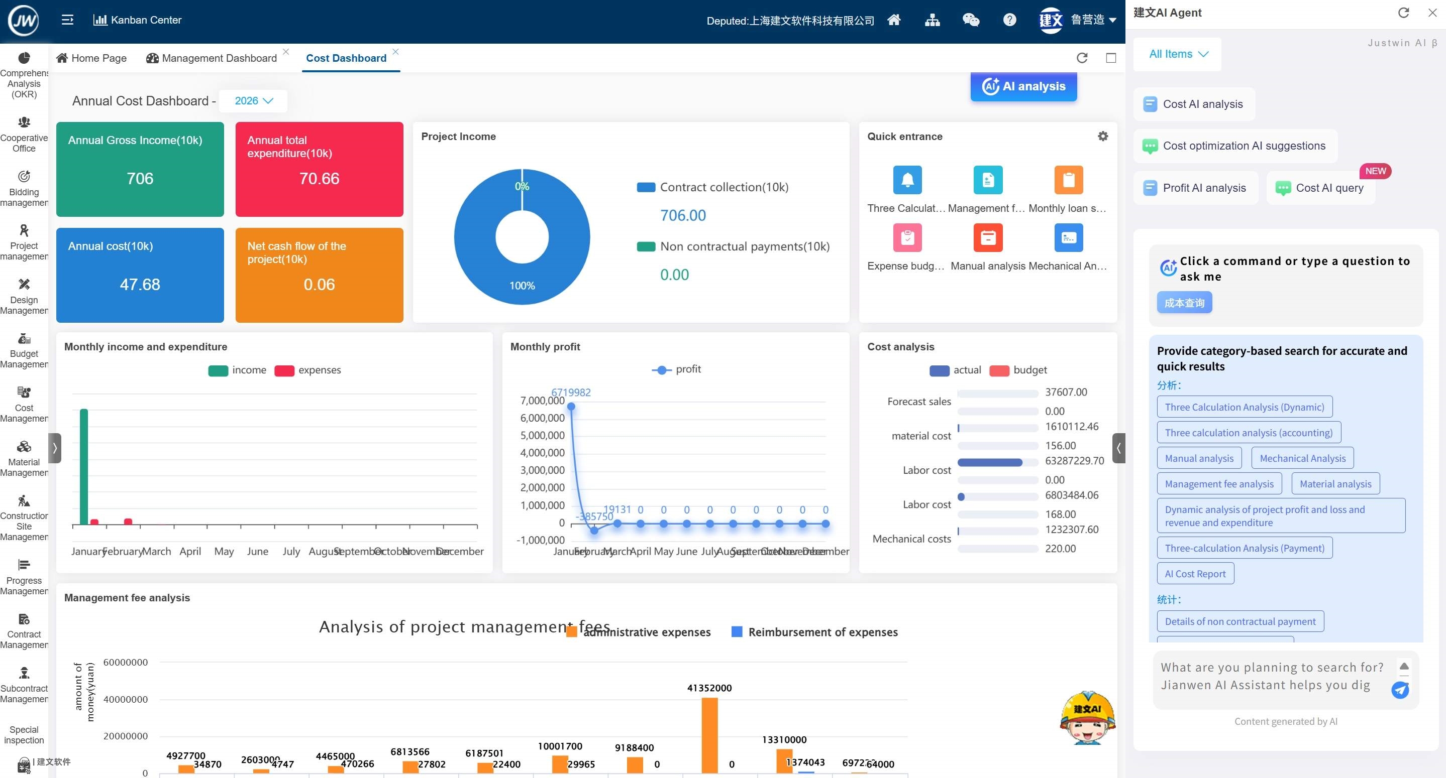The height and width of the screenshot is (778, 1446).
Task: Open the organization chart header icon
Action: point(933,20)
